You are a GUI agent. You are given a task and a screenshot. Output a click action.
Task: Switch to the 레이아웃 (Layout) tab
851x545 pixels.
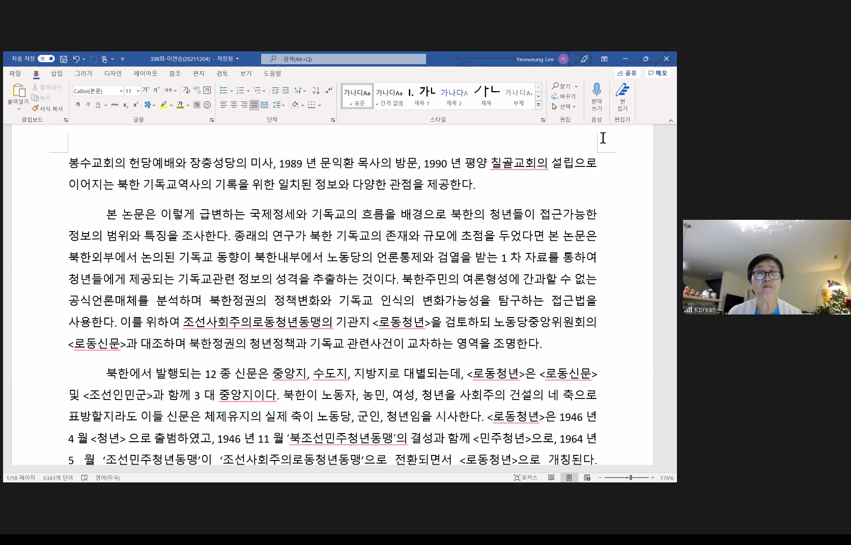pyautogui.click(x=146, y=73)
